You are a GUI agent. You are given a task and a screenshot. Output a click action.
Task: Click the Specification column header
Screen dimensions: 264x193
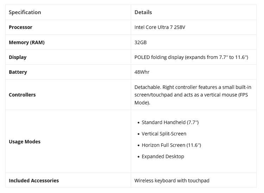(x=25, y=12)
